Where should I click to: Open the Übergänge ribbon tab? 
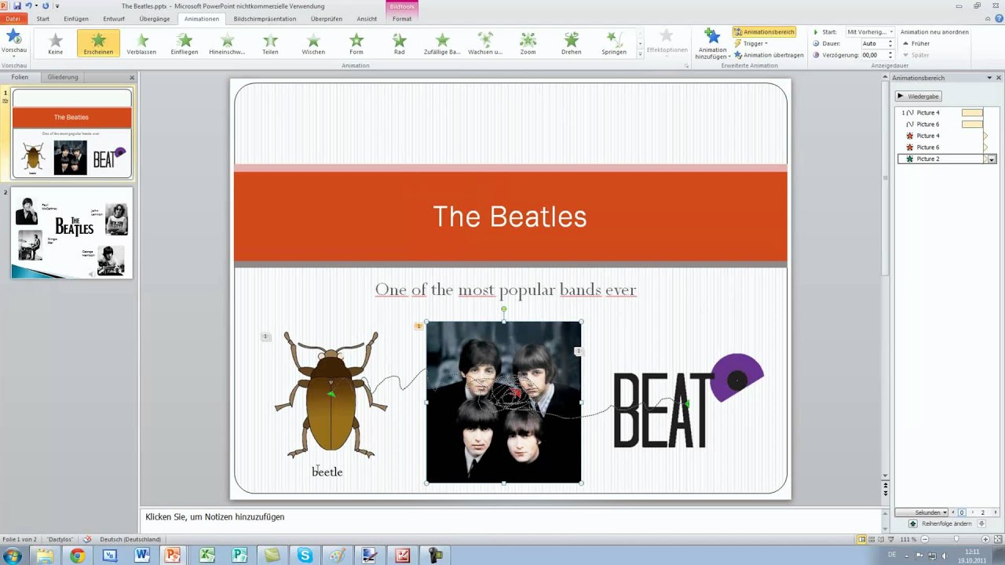(x=154, y=19)
